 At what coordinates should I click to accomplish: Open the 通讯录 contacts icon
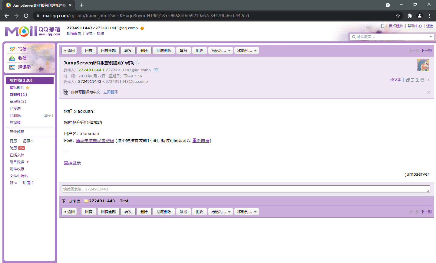point(12,67)
